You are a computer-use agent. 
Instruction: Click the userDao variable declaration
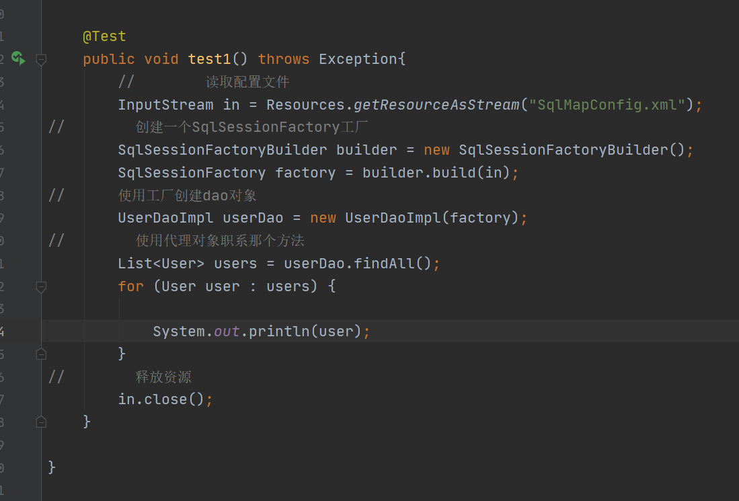coord(253,218)
